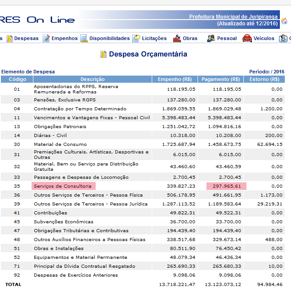The image size is (291, 290).
Task: Click Estorno value 29.219,31
Action: point(270,204)
